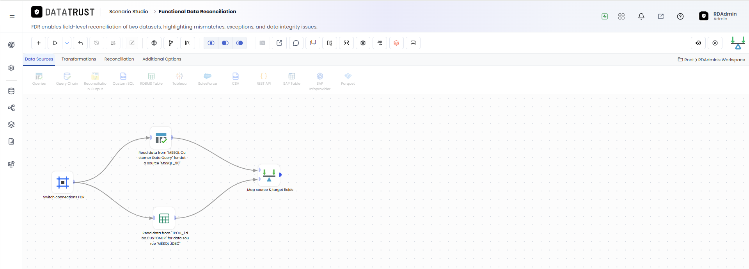Select the Switch connections FDR node
Screen dimensions: 749x269
point(63,182)
